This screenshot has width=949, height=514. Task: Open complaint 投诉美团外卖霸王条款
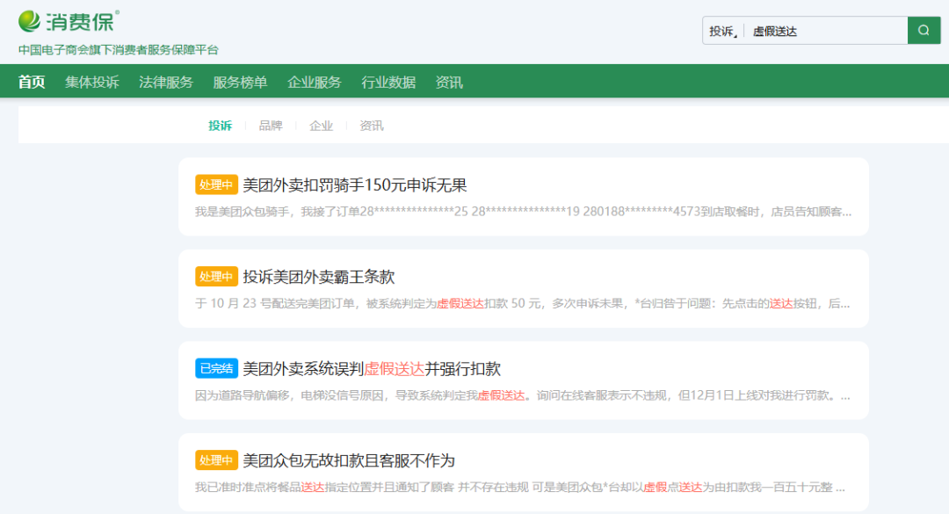tap(318, 277)
